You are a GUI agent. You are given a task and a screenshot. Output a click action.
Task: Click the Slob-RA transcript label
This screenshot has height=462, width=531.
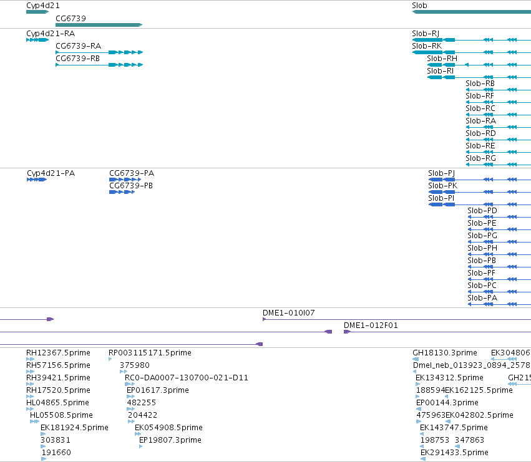click(x=480, y=121)
